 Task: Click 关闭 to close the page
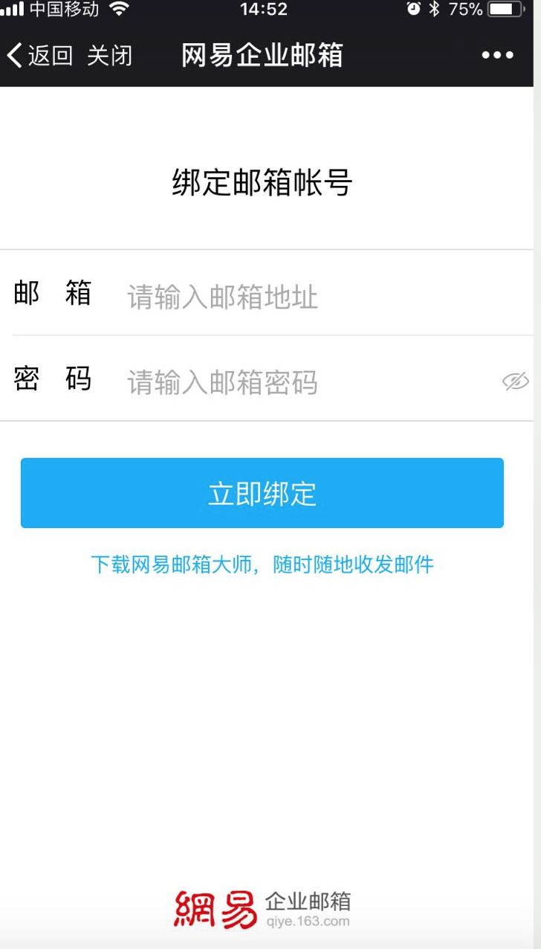click(109, 56)
